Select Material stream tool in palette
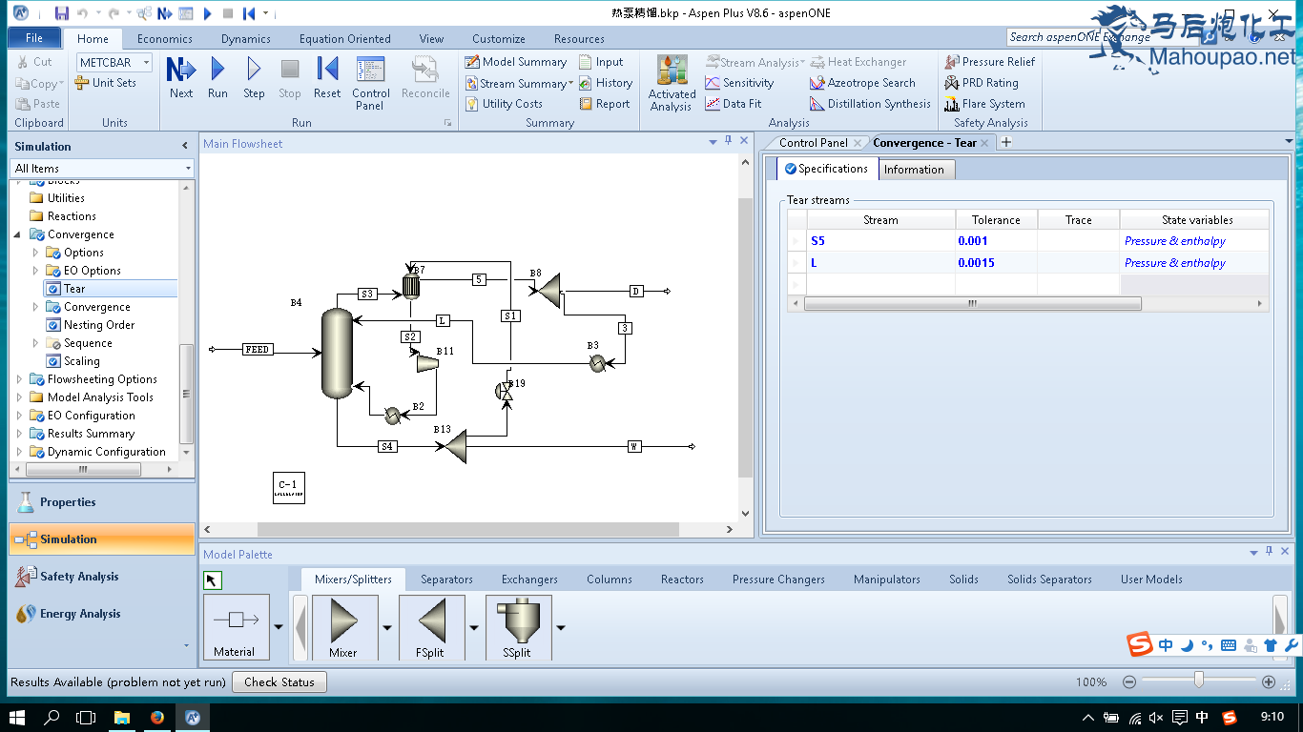This screenshot has height=732, width=1303. click(x=235, y=627)
